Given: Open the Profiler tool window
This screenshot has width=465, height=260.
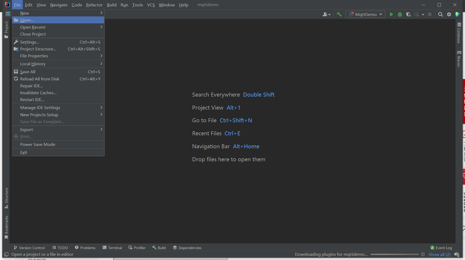Looking at the screenshot, I should pos(137,248).
